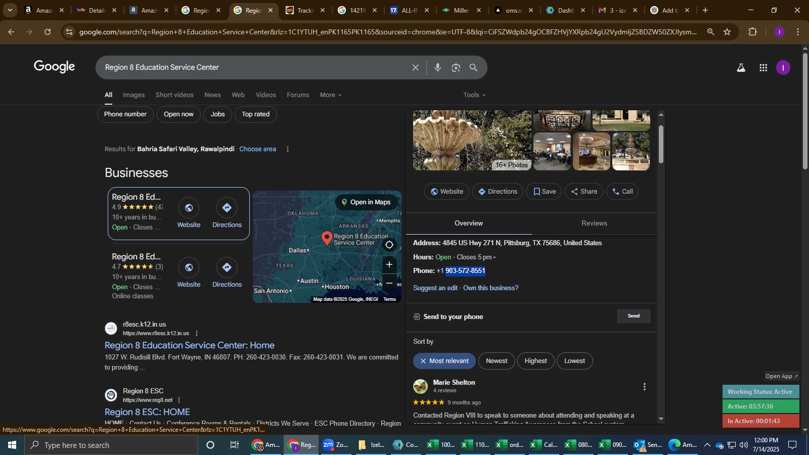The image size is (809, 455).
Task: Click the business panel vertical scrollbar
Action: tap(661, 144)
